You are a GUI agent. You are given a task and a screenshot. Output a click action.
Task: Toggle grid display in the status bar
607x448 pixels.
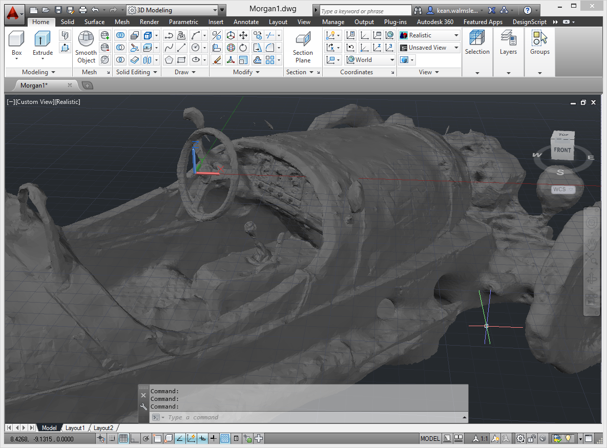click(123, 439)
